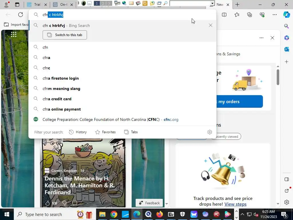
Task: Open 7-Zip from the taskbar
Action: point(171,214)
